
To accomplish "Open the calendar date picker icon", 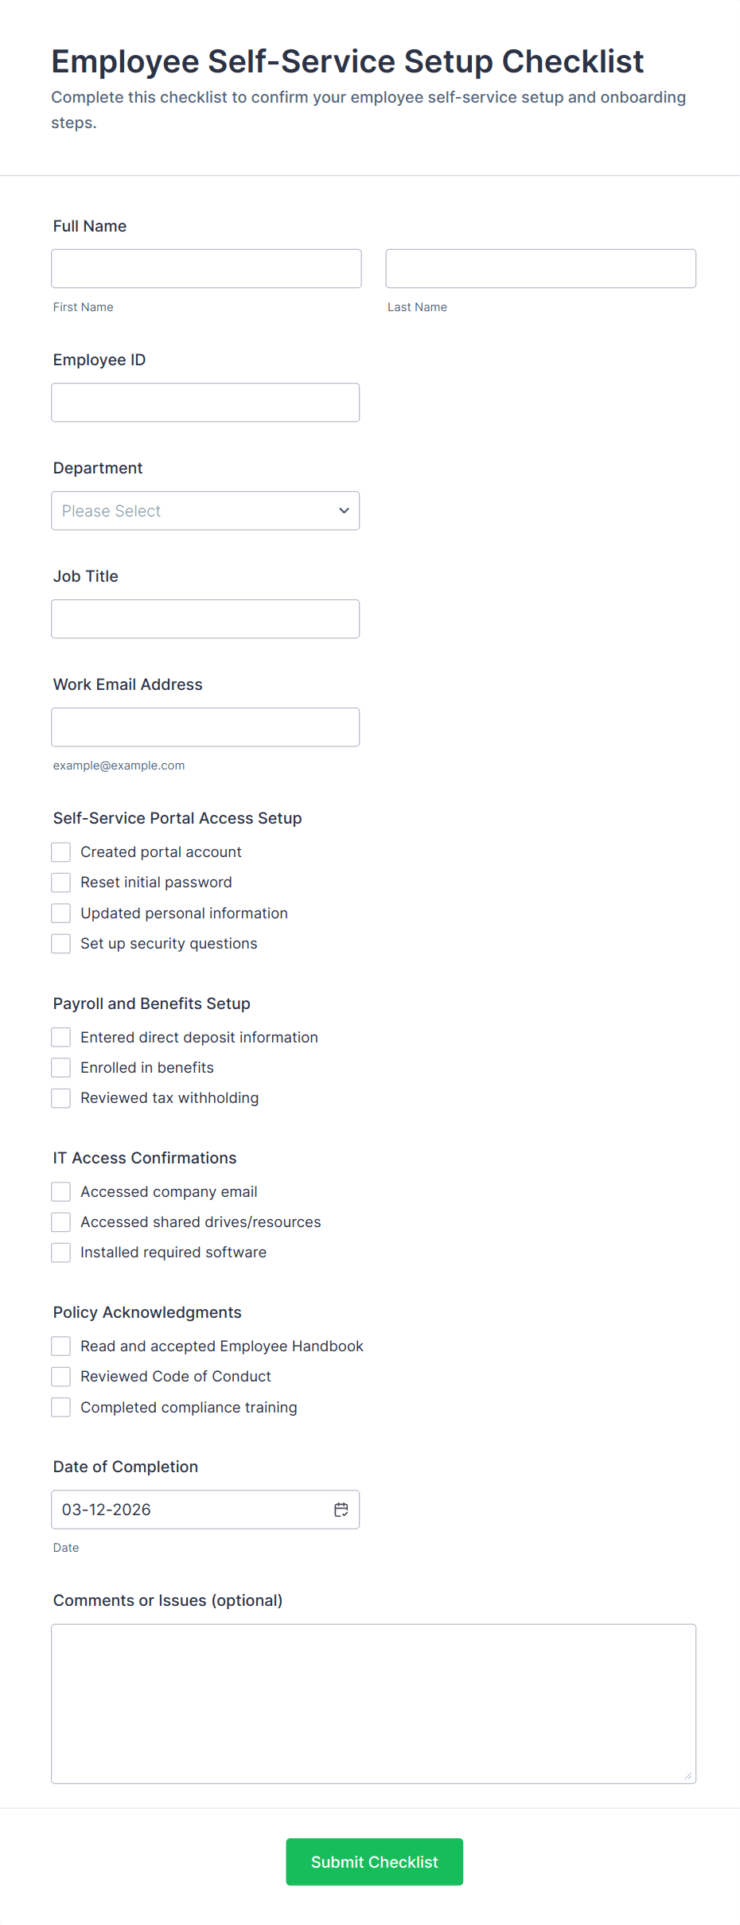I will (x=341, y=1510).
